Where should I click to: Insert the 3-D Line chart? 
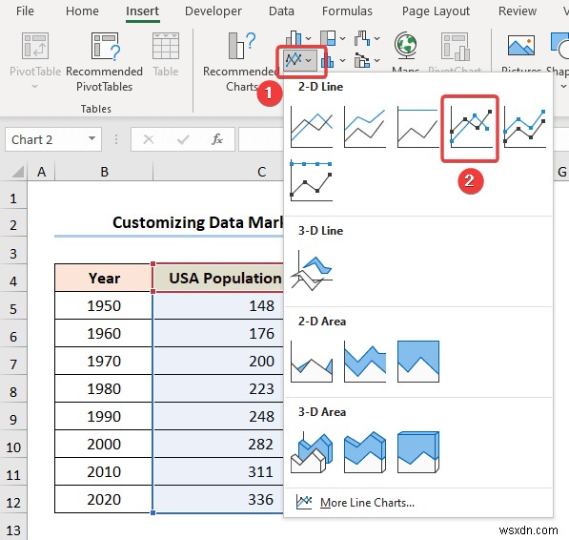click(x=312, y=271)
